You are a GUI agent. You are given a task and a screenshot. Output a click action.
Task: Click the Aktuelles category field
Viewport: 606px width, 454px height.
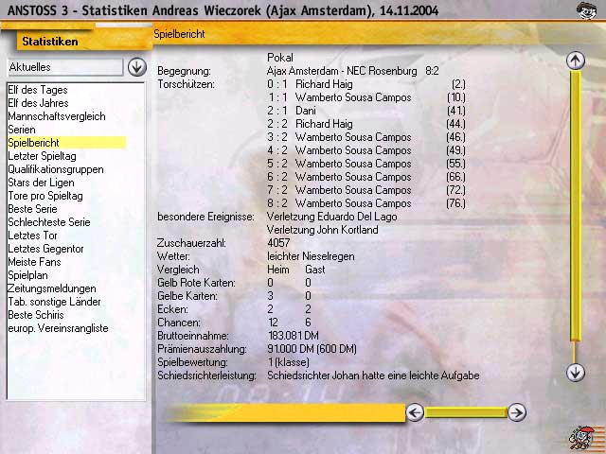point(64,67)
